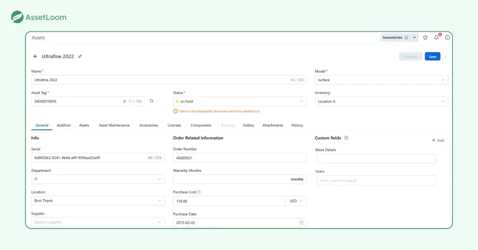The image size is (478, 250).
Task: Open the Licenses tab
Action: tap(174, 125)
